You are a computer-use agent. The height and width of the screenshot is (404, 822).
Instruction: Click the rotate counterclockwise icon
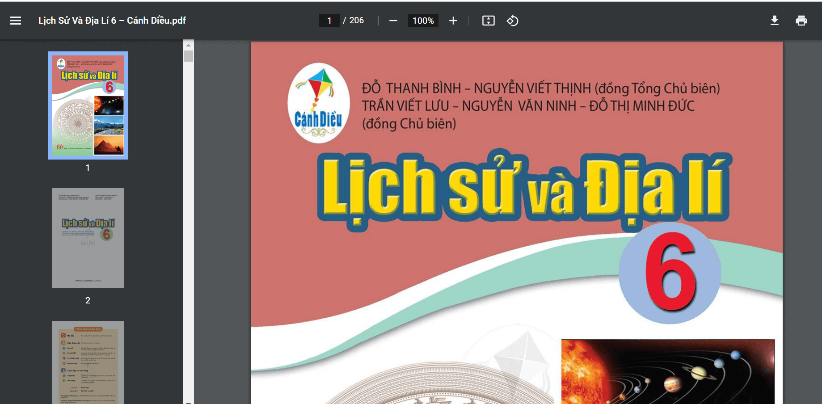(512, 21)
